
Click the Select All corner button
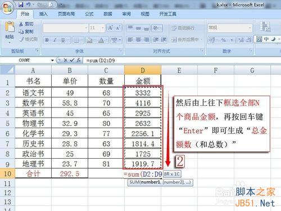(7, 70)
